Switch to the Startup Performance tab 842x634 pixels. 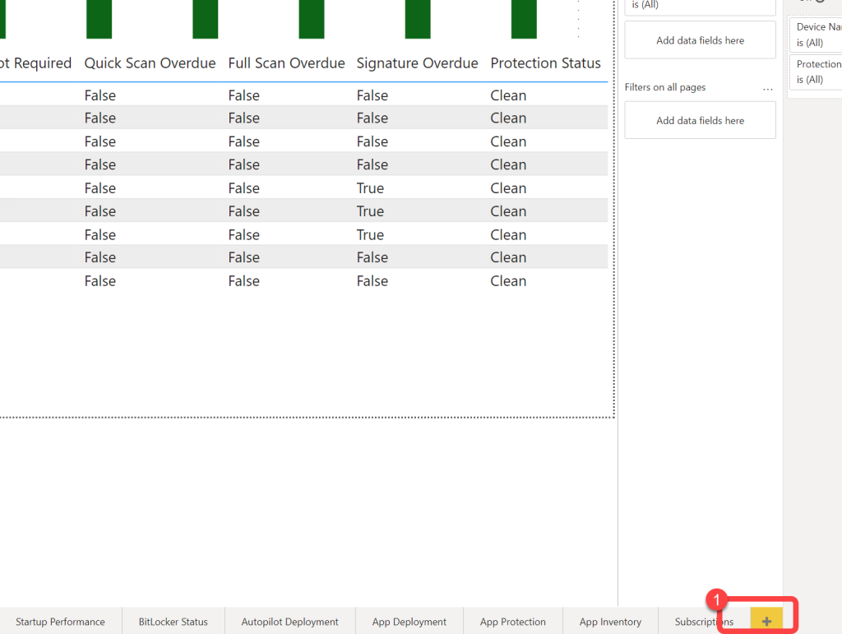(60, 622)
